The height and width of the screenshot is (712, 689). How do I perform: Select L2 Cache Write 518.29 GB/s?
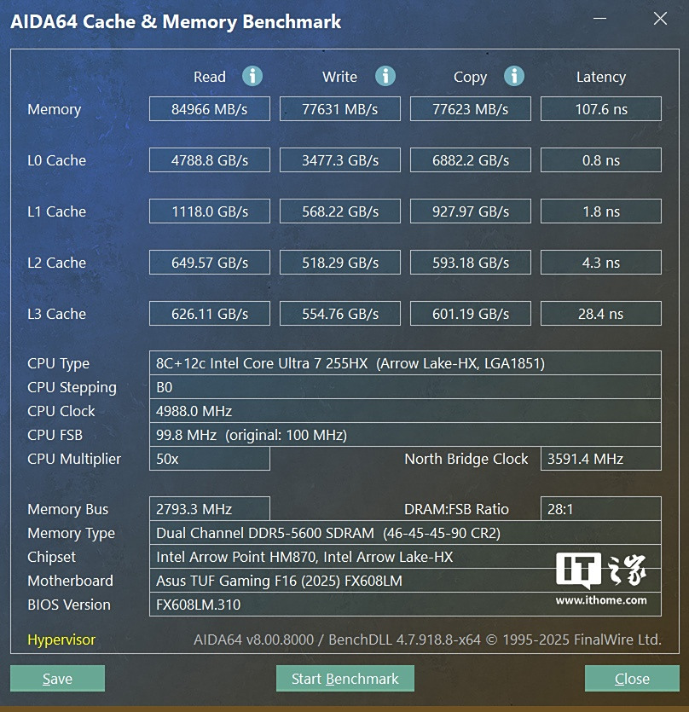[x=340, y=263]
